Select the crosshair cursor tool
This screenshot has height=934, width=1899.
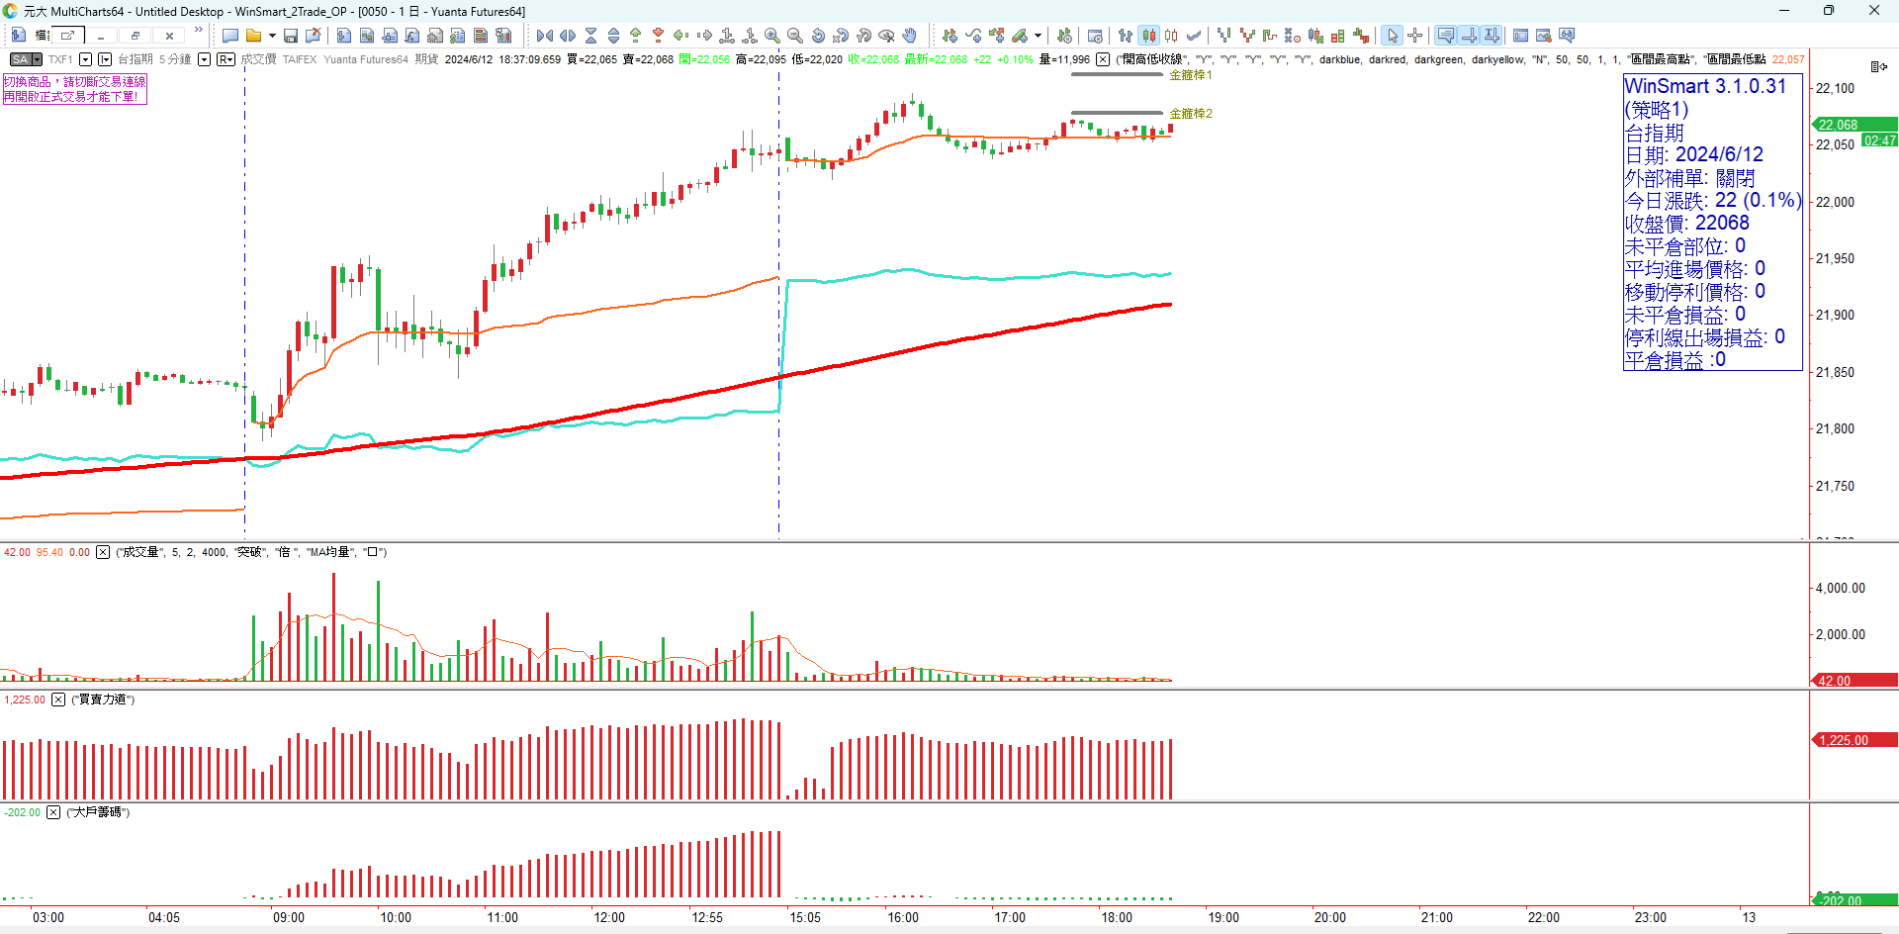pos(1415,36)
